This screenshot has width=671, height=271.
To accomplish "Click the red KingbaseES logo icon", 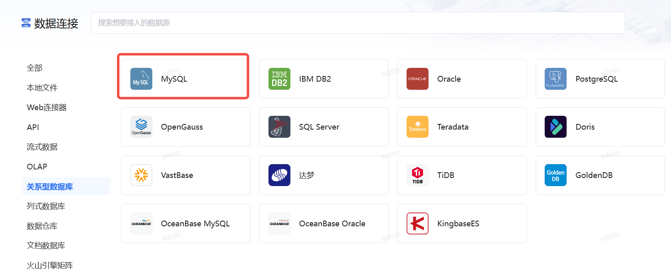I will (x=418, y=223).
